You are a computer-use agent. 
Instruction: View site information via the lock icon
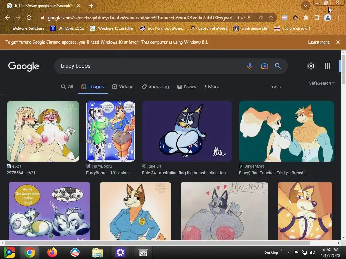[43, 18]
